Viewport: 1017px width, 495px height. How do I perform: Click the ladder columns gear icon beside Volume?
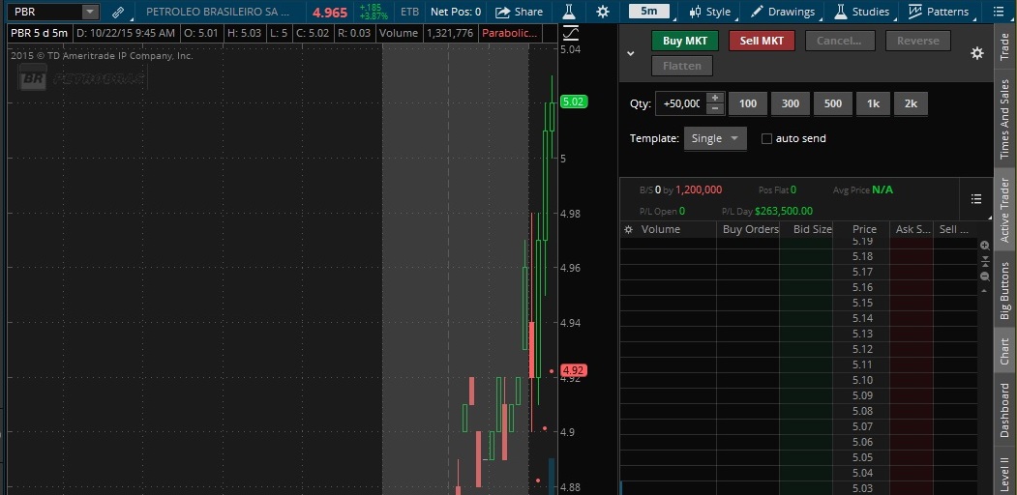[628, 229]
